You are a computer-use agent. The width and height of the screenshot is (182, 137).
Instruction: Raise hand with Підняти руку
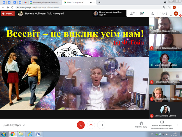(141, 124)
